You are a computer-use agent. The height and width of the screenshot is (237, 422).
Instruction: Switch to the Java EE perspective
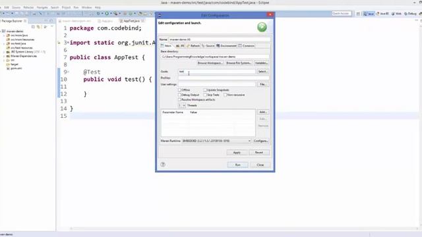(x=382, y=14)
